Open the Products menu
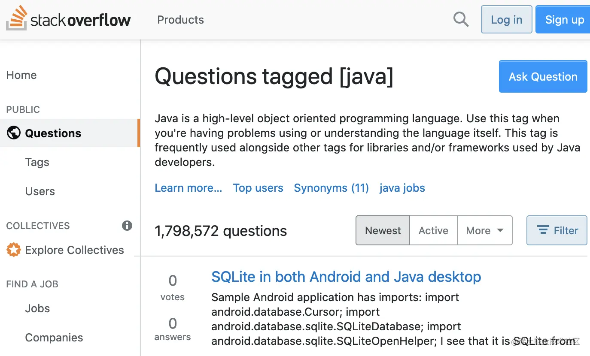This screenshot has height=356, width=590. tap(180, 20)
